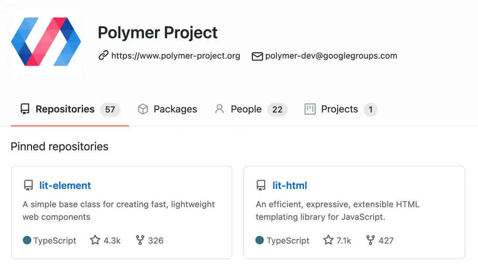
Task: Click the Polymer Project logo avatar
Action: coord(46,42)
